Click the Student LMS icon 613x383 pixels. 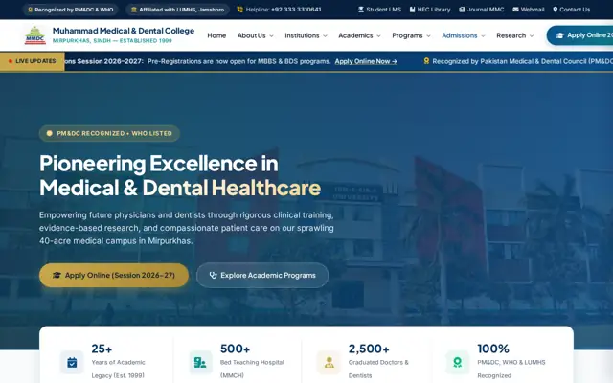[x=361, y=10]
